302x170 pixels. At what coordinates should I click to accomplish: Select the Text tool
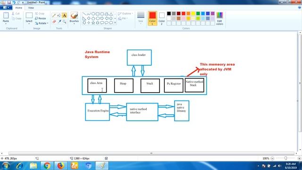coord(64,16)
